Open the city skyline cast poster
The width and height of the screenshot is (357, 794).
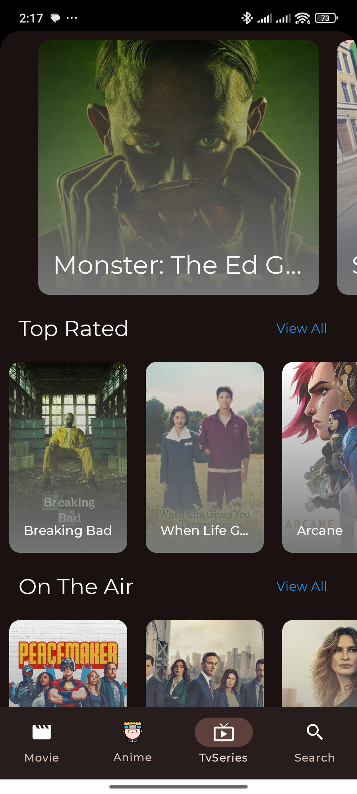pos(205,663)
